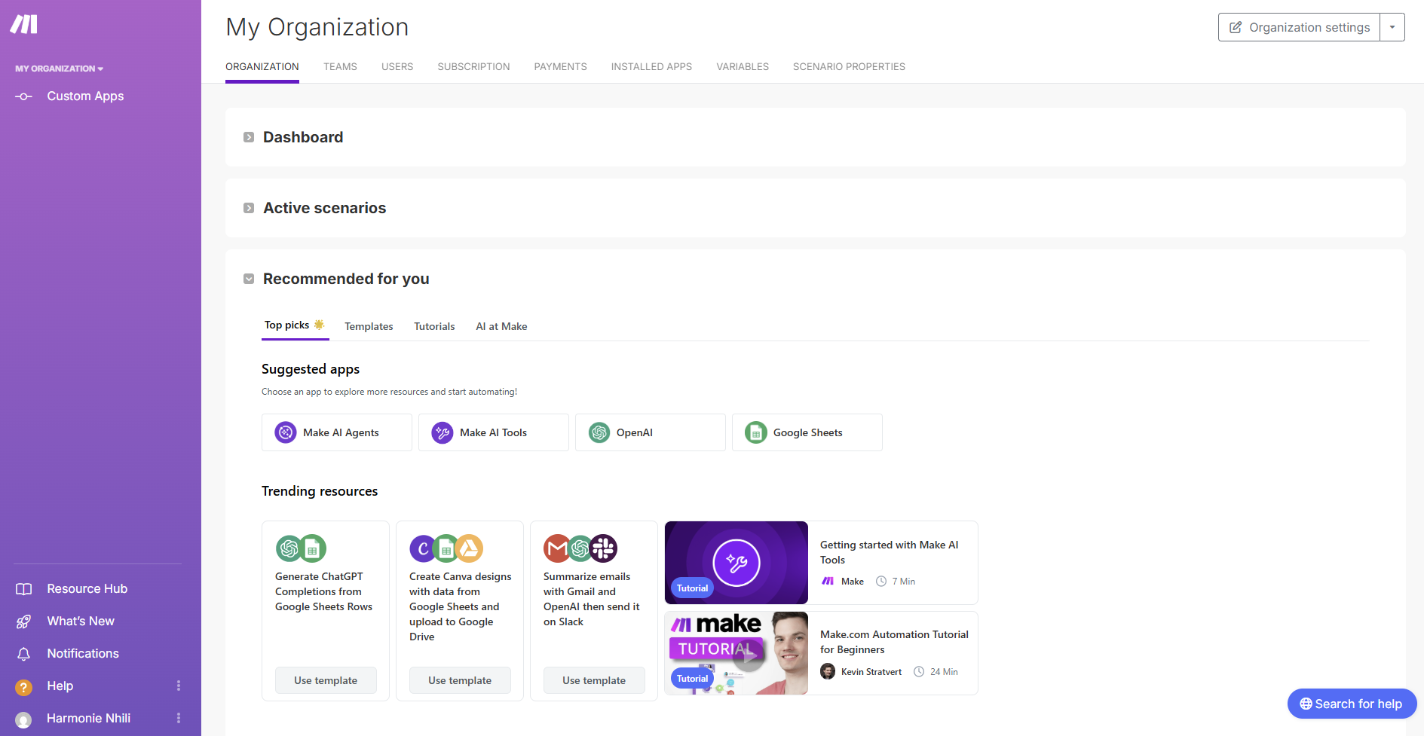The width and height of the screenshot is (1424, 736).
Task: Switch to the Teams tab
Action: 340,67
